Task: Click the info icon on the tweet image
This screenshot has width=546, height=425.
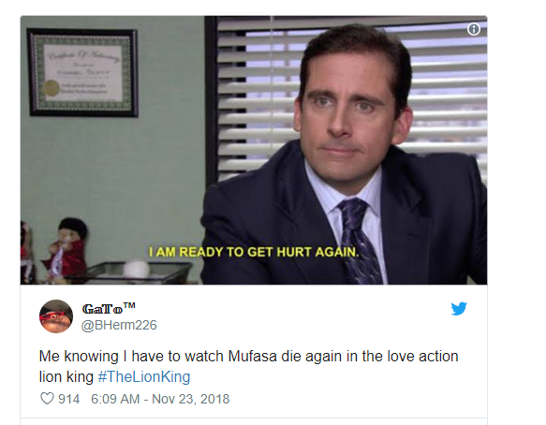Action: click(x=473, y=29)
